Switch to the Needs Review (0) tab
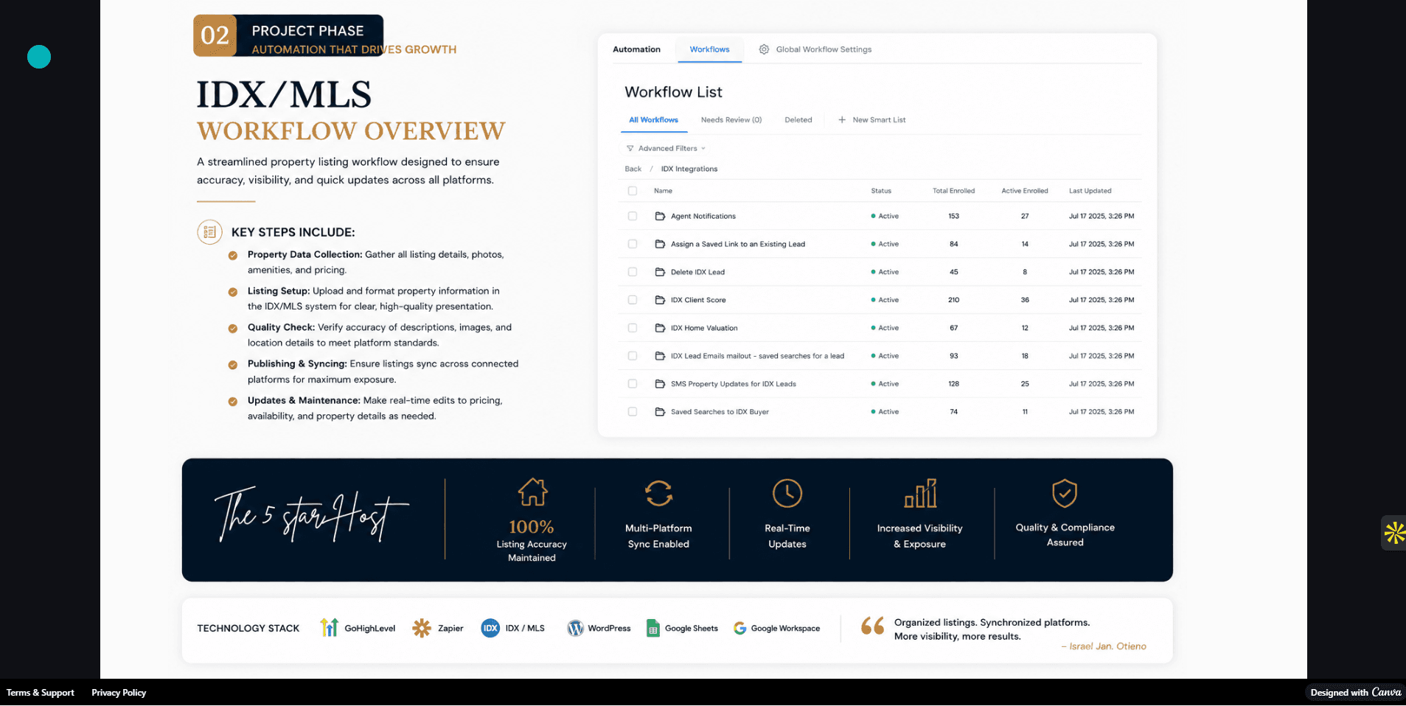This screenshot has width=1406, height=706. pyautogui.click(x=731, y=119)
